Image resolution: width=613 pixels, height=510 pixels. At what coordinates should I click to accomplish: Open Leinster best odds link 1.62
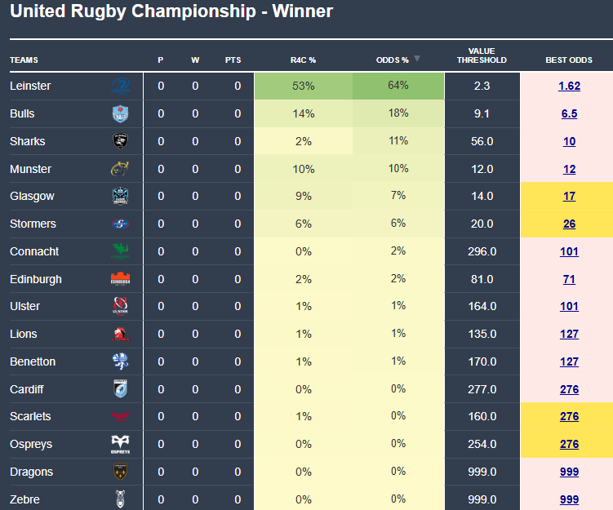[569, 86]
